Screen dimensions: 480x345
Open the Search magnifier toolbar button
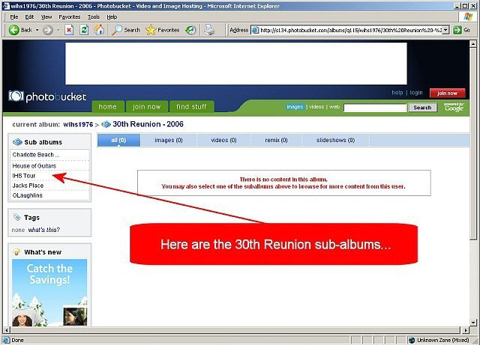[125, 30]
